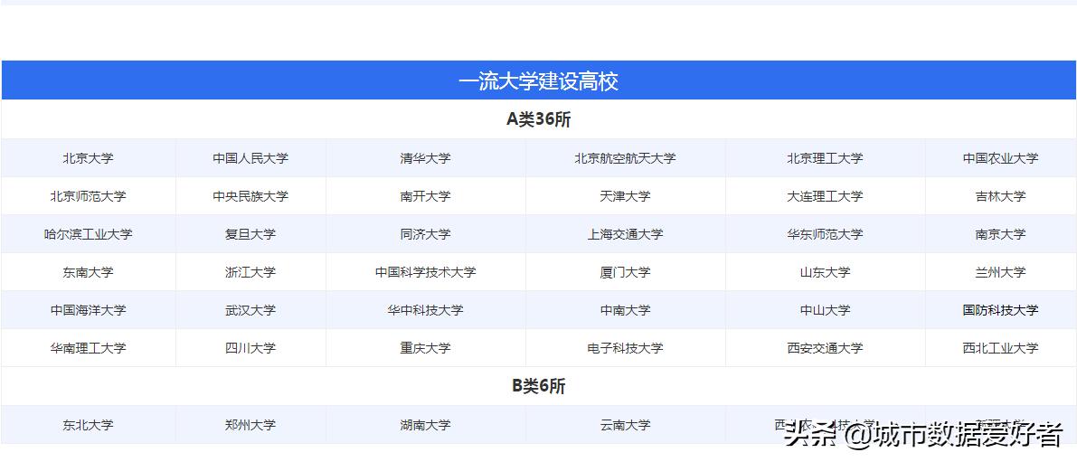Screen dimensions: 1077x462
Task: Select 西安交通大学 entry
Action: click(x=825, y=348)
